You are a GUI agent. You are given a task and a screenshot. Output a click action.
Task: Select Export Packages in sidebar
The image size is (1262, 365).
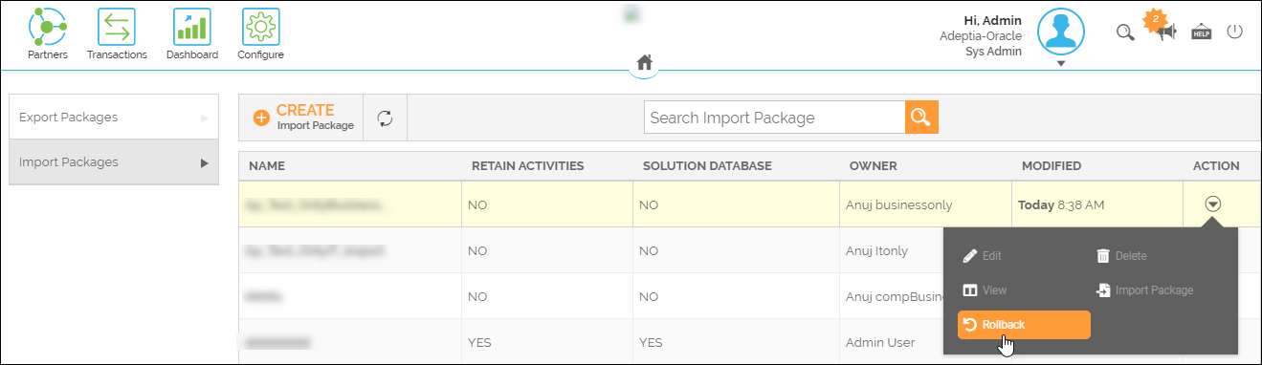114,118
